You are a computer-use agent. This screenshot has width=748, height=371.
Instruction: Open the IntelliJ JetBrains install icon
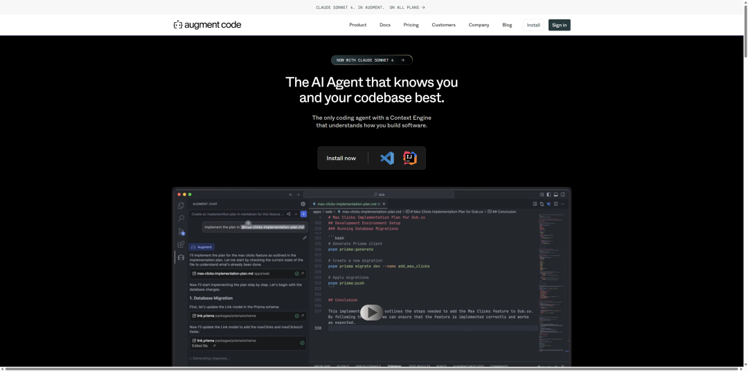click(x=410, y=158)
